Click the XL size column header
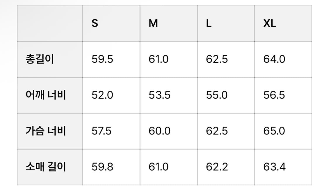Screen dimensions: 329x194 pyautogui.click(x=283, y=23)
